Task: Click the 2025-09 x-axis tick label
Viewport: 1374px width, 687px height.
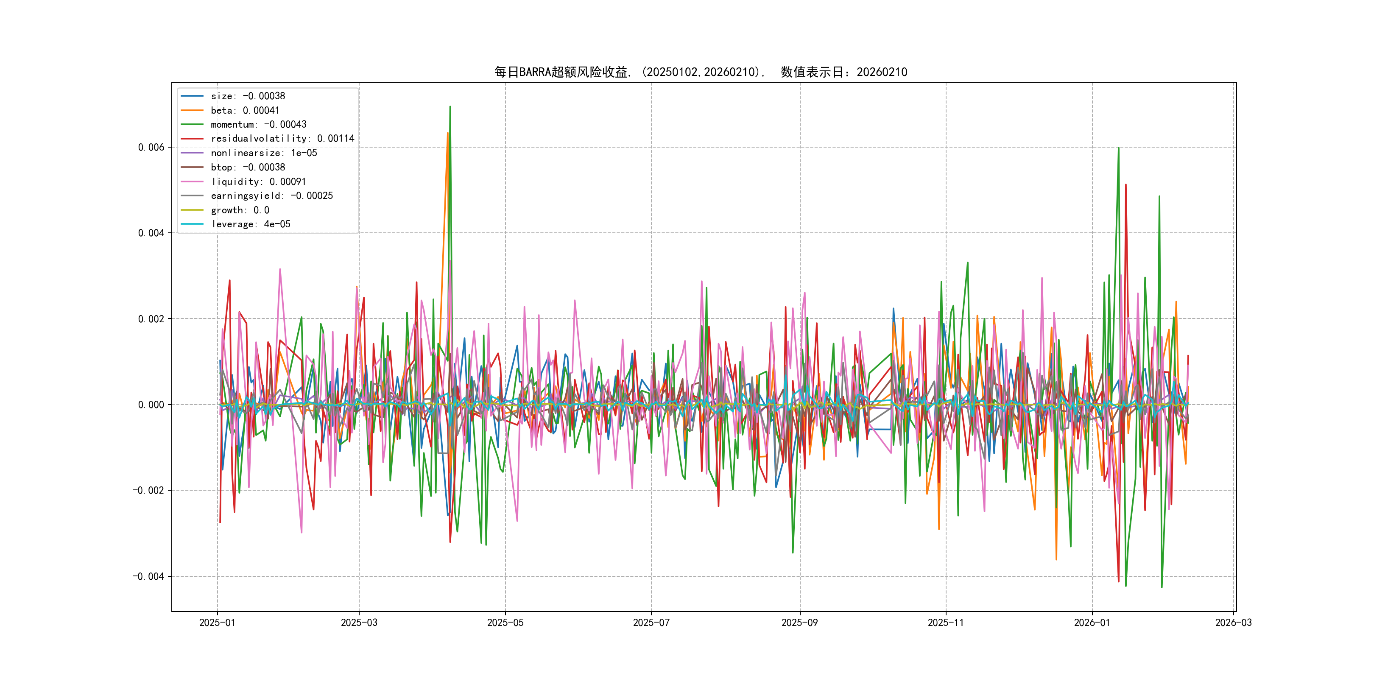Action: point(799,623)
